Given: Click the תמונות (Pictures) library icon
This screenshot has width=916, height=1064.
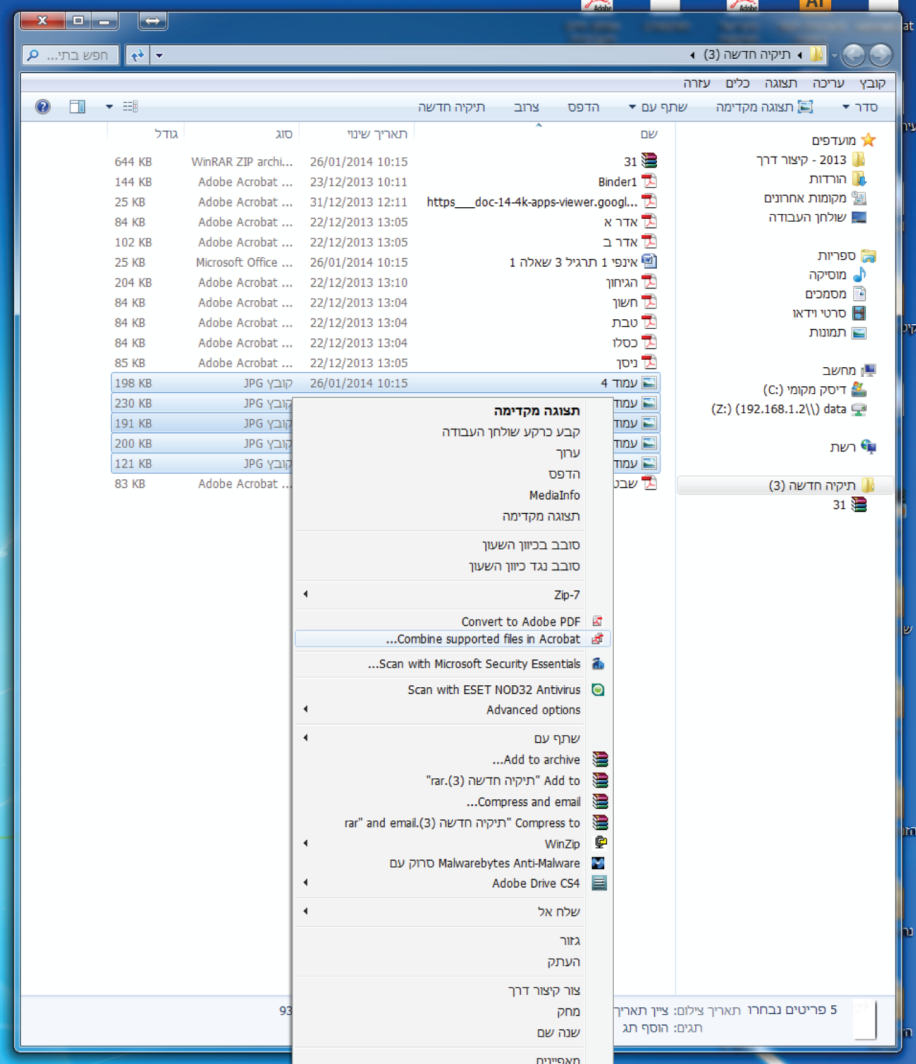Looking at the screenshot, I should click(859, 332).
